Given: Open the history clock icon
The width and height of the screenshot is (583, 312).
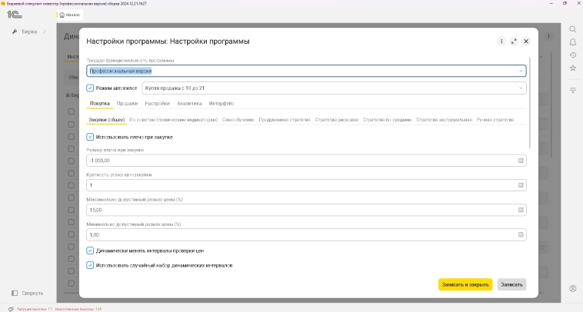Looking at the screenshot, I should [x=572, y=55].
